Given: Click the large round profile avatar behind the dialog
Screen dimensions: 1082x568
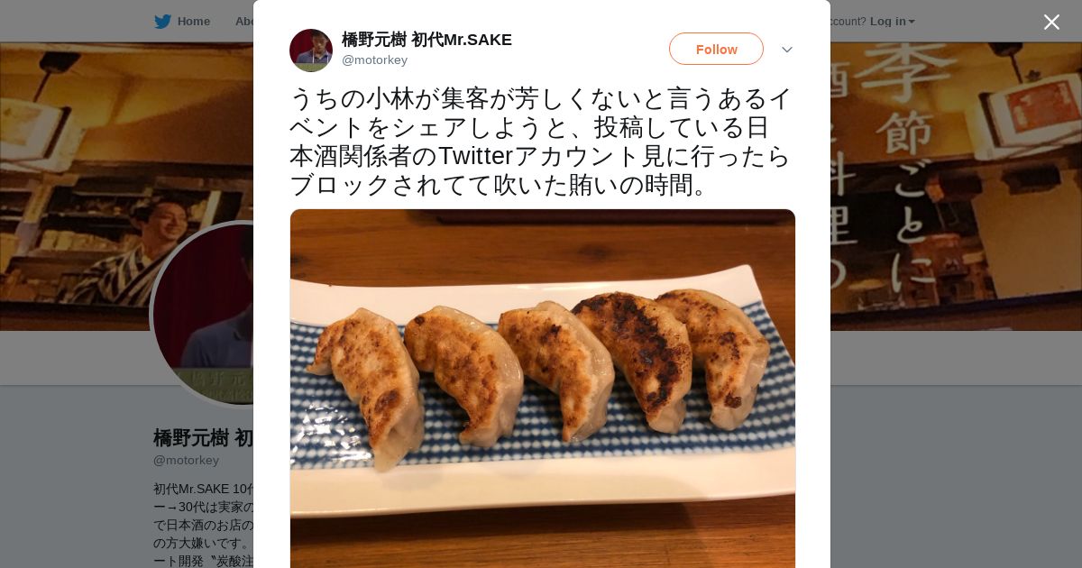Looking at the screenshot, I should coord(204,314).
